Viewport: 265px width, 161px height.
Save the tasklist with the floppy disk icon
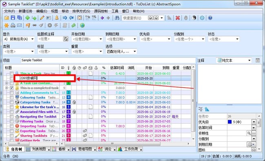13,18
